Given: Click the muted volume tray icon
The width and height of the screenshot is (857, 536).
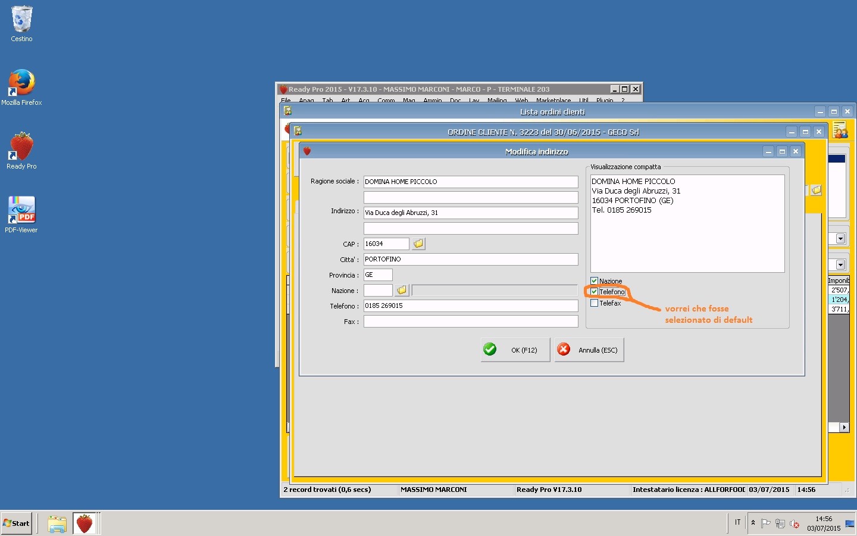Looking at the screenshot, I should point(794,523).
